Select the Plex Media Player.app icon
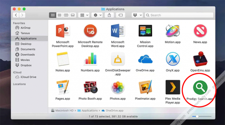 pos(173,87)
